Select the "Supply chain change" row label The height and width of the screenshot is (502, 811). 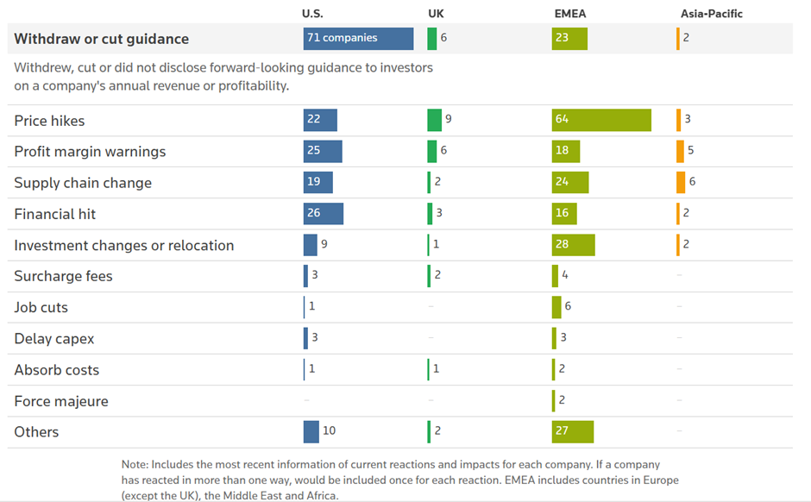(83, 183)
